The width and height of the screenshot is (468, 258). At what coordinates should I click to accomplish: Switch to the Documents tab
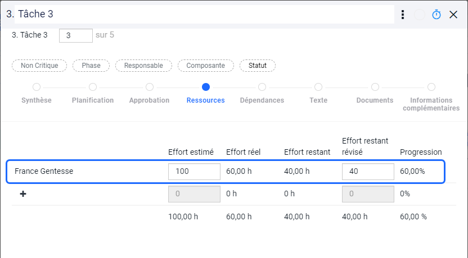click(x=375, y=100)
